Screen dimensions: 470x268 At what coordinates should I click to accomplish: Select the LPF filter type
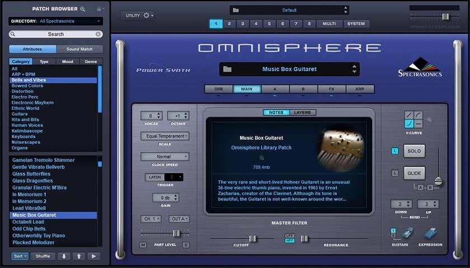pos(290,236)
